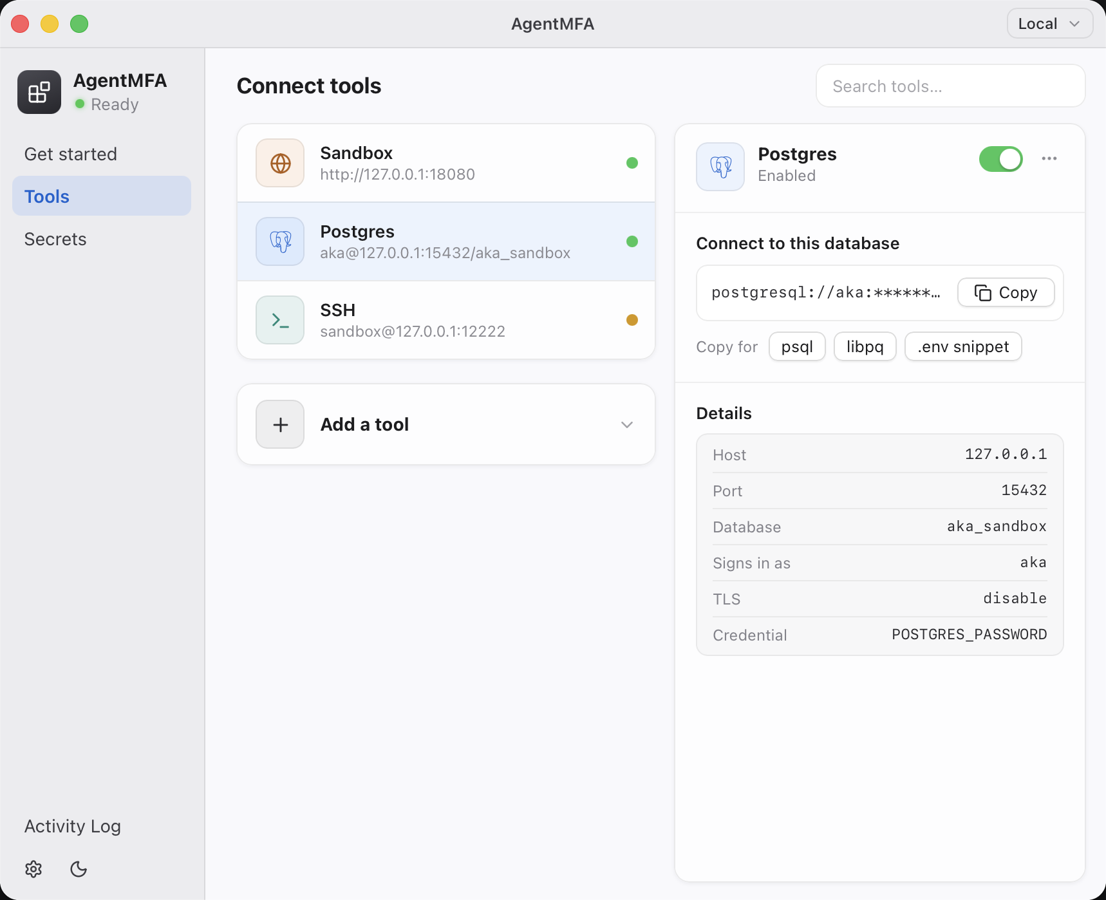Click the Connect to this database heading
Screen dimensions: 1106x900
[798, 243]
